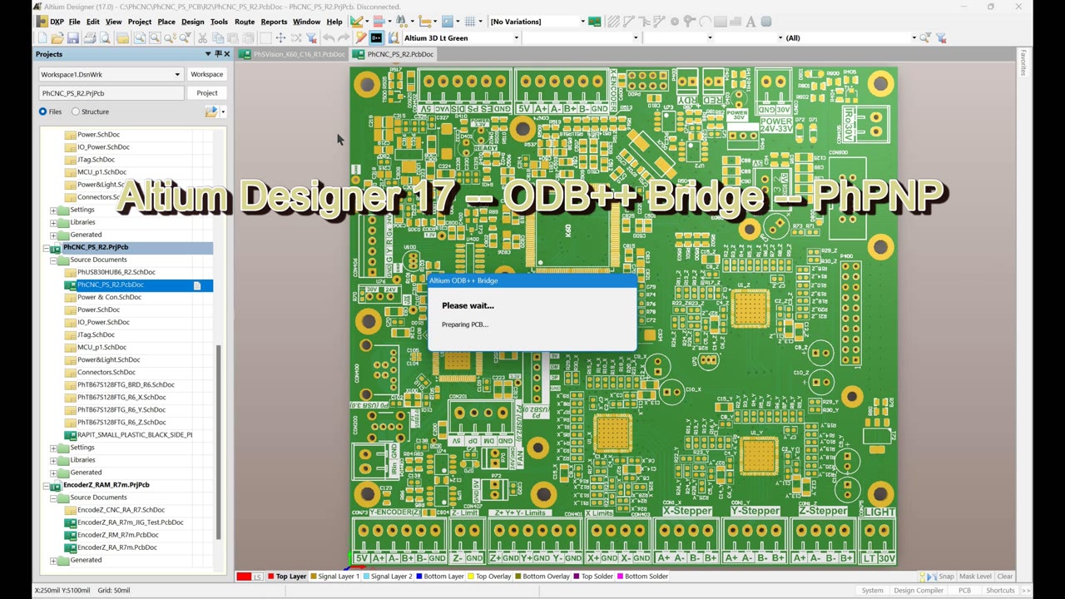The image size is (1065, 599).
Task: Click the Open document folder icon
Action: [57, 38]
